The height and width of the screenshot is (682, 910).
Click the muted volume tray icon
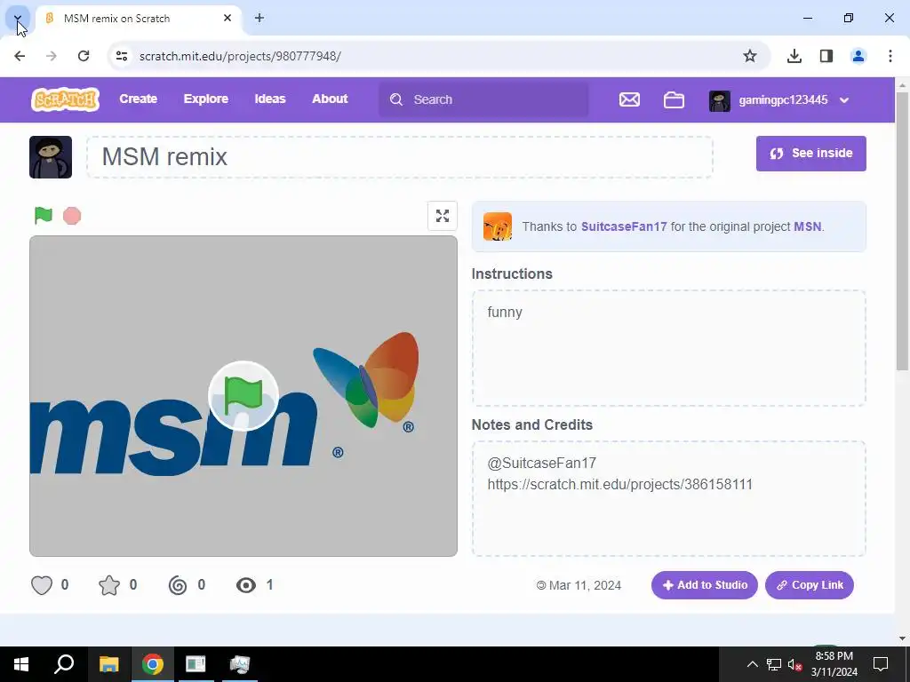794,664
